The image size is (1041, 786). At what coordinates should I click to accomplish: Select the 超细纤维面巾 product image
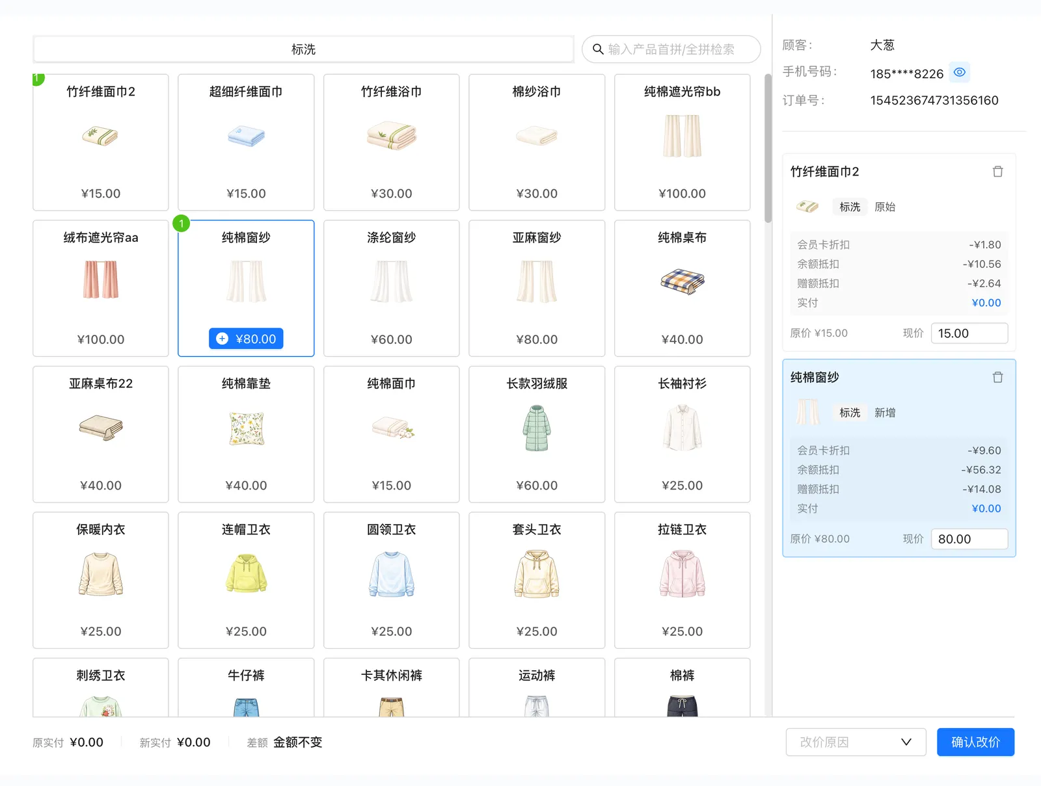[246, 137]
